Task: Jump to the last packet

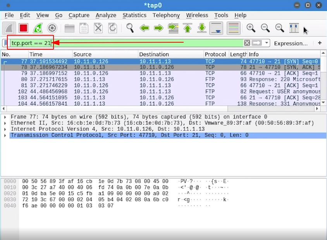Action: click(201, 28)
